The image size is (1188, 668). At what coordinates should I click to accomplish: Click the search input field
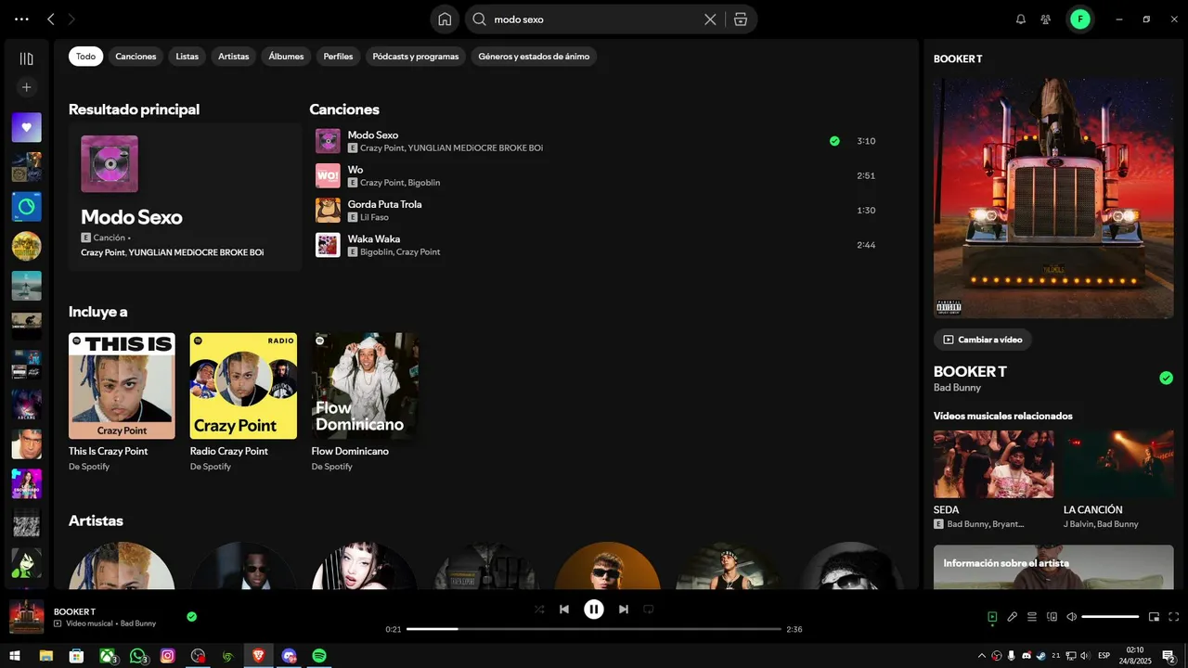pos(594,19)
